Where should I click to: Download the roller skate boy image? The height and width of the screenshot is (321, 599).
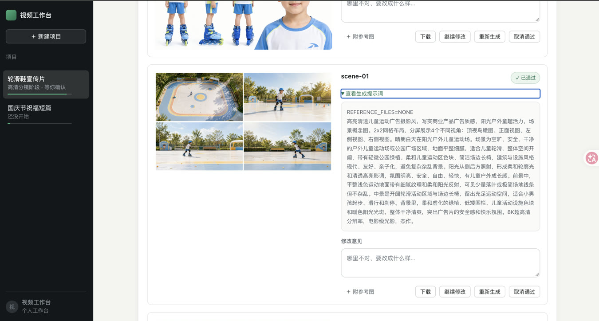point(425,36)
